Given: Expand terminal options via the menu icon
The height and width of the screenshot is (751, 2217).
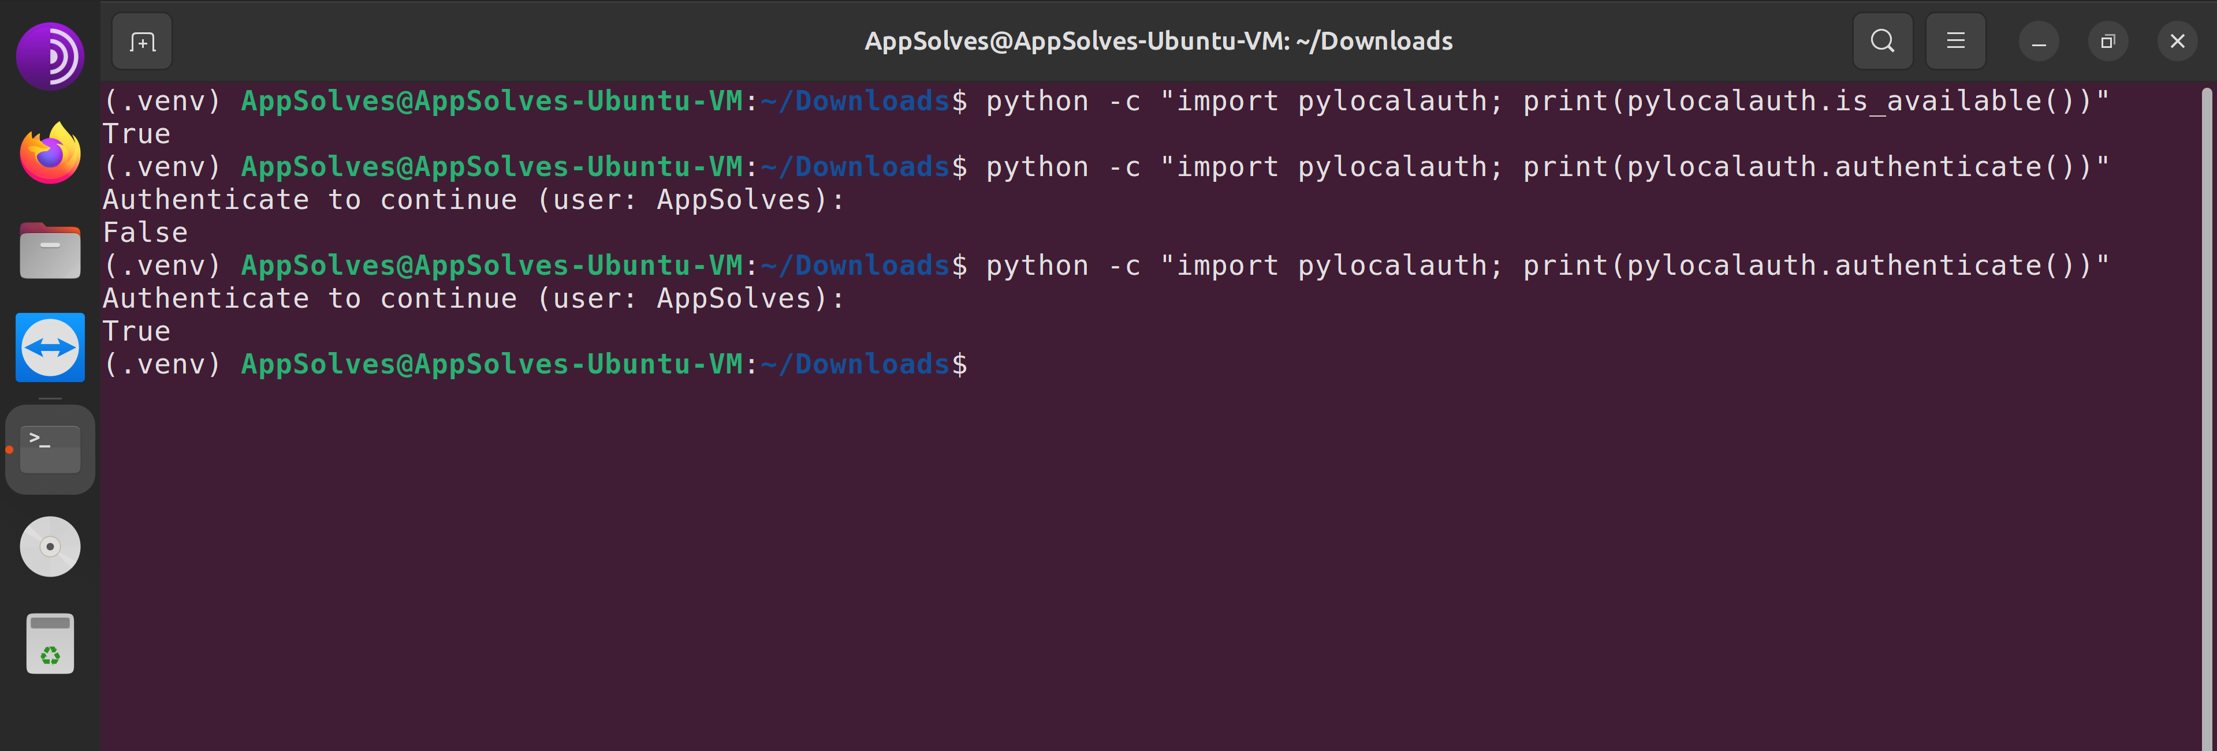Looking at the screenshot, I should point(1955,40).
